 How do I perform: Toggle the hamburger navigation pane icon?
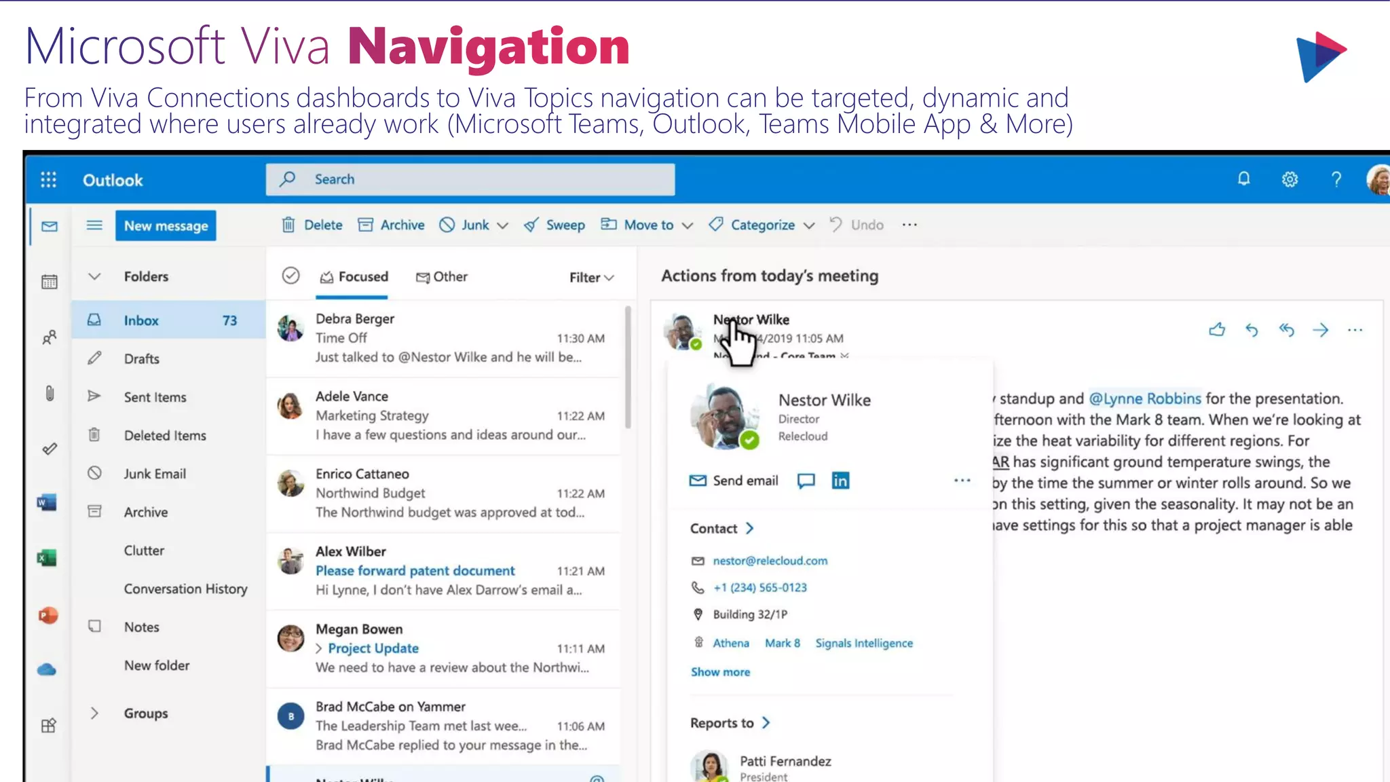[x=94, y=225]
